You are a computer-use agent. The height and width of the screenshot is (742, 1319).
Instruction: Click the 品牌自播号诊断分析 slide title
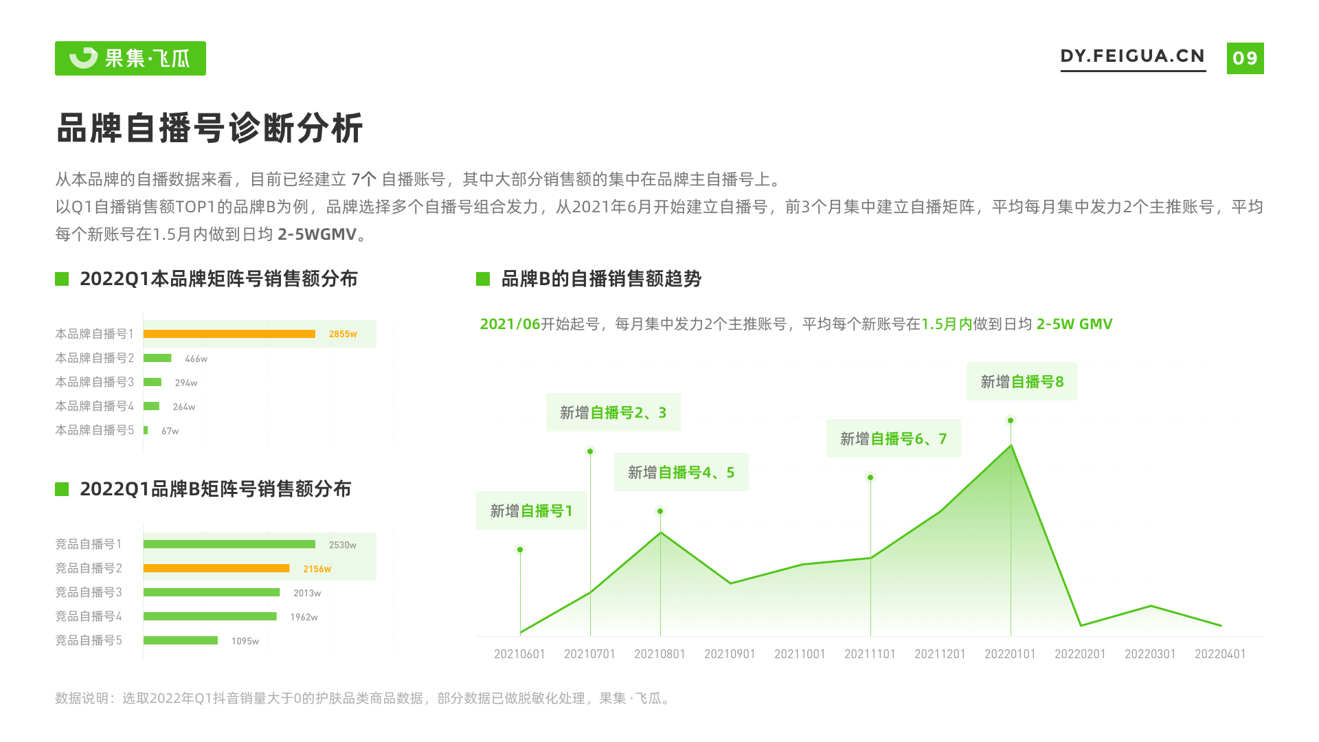coord(210,128)
